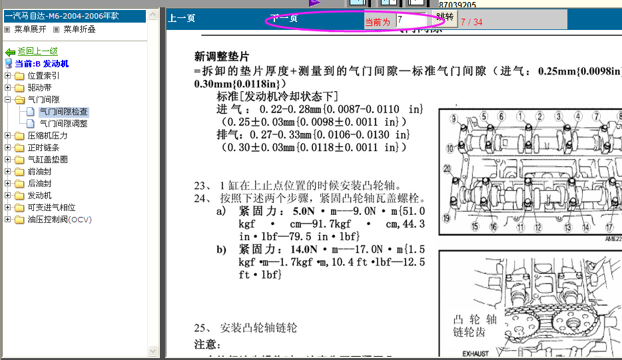
Task: Expand the 油压控制阀(OCV) tree node
Action: click(x=7, y=219)
